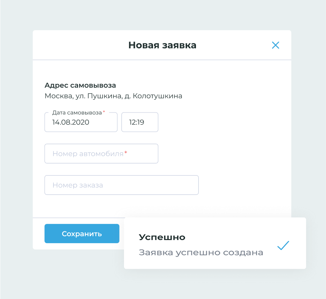Screen dimensions: 326x299
Task: Click the Адрес самовывоза heading
Action: coord(80,85)
